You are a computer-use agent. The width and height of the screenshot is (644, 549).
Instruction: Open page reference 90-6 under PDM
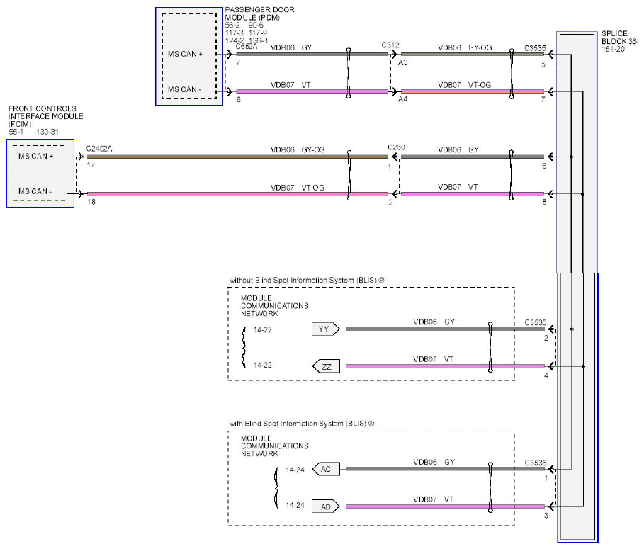point(256,25)
